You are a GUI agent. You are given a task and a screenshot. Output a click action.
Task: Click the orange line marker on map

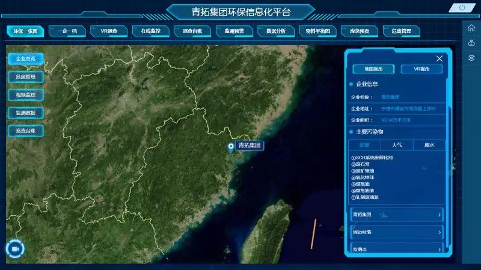point(313,234)
